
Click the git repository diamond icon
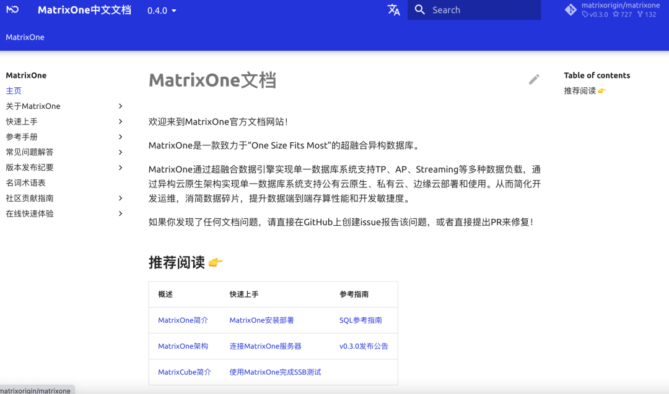[x=571, y=10]
